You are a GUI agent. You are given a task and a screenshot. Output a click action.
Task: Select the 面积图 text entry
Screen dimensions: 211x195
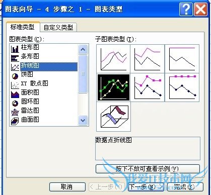[30, 92]
